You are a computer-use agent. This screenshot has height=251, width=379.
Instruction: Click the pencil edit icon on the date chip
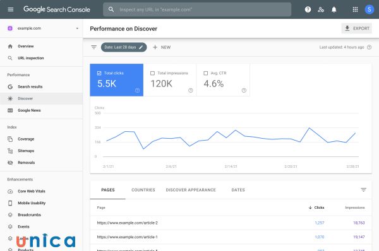[141, 47]
